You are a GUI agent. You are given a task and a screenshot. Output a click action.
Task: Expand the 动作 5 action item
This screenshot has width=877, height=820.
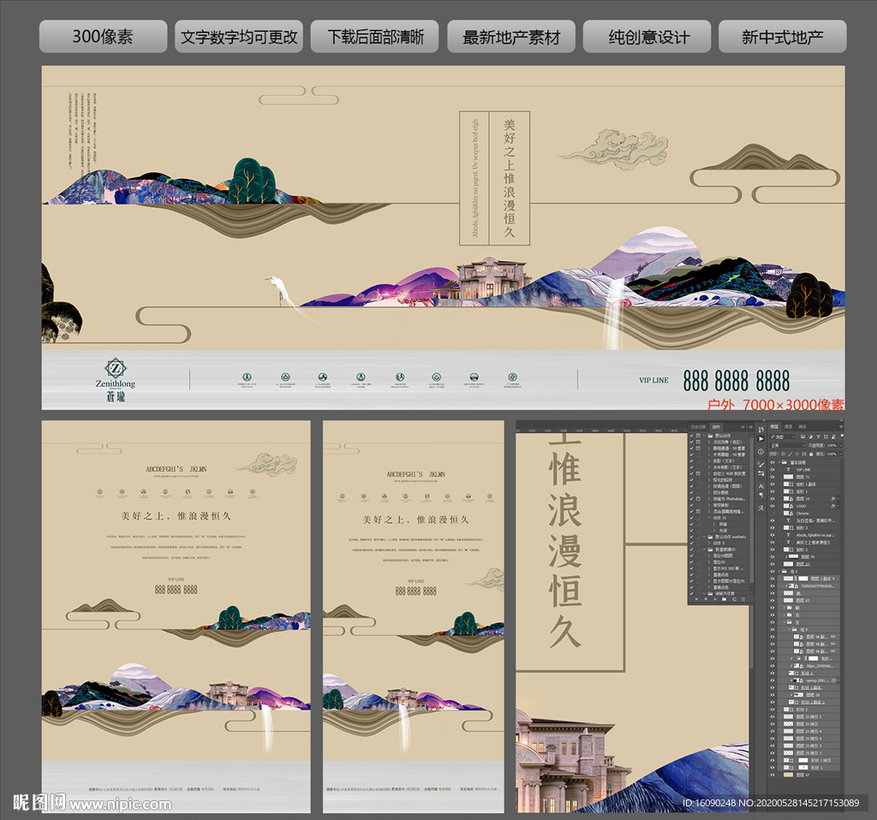click(707, 543)
